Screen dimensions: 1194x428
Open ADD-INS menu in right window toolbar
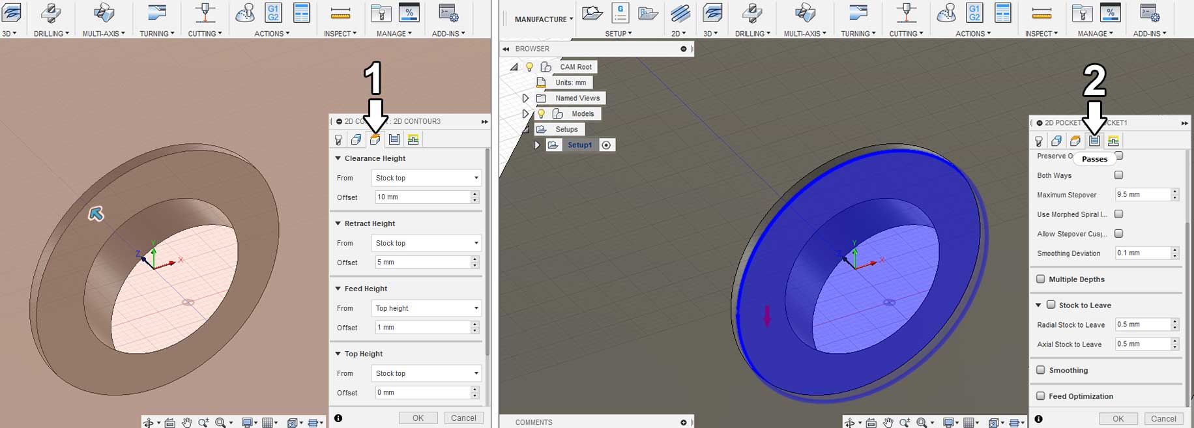[x=1149, y=33]
